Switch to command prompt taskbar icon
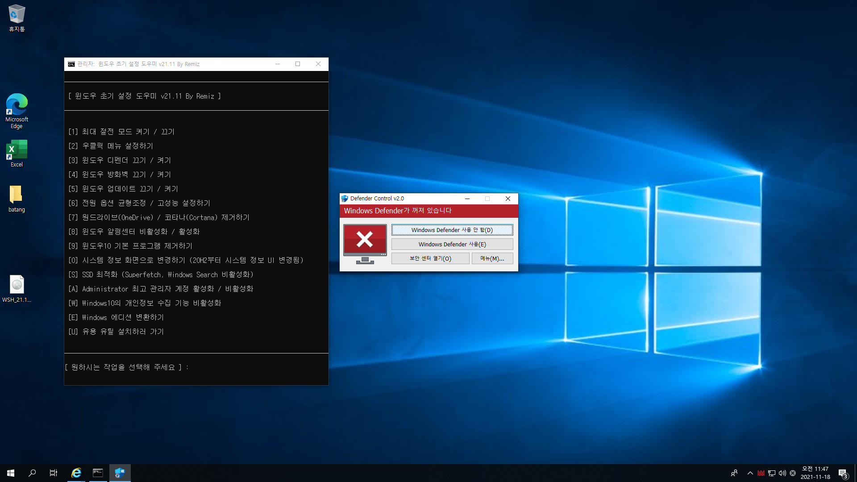857x482 pixels. tap(98, 473)
